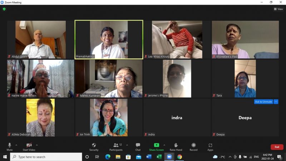
Task: Open the Apps panel
Action: pyautogui.click(x=210, y=147)
